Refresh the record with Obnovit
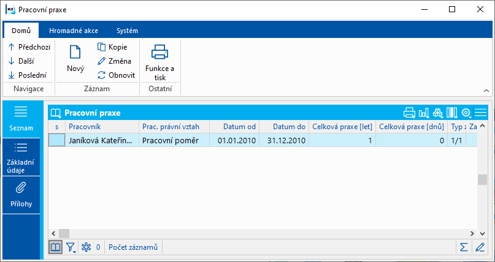This screenshot has height=262, width=495. [115, 75]
